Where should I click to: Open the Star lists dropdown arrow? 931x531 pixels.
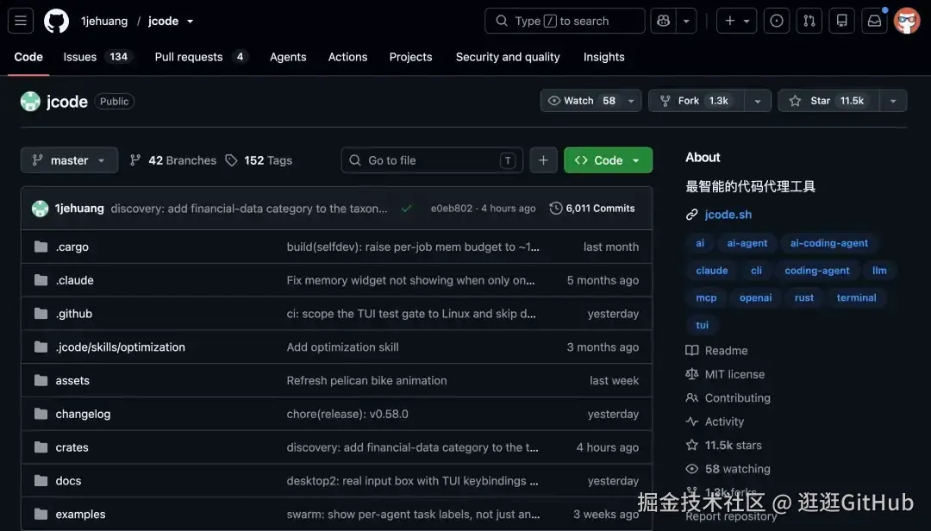893,101
